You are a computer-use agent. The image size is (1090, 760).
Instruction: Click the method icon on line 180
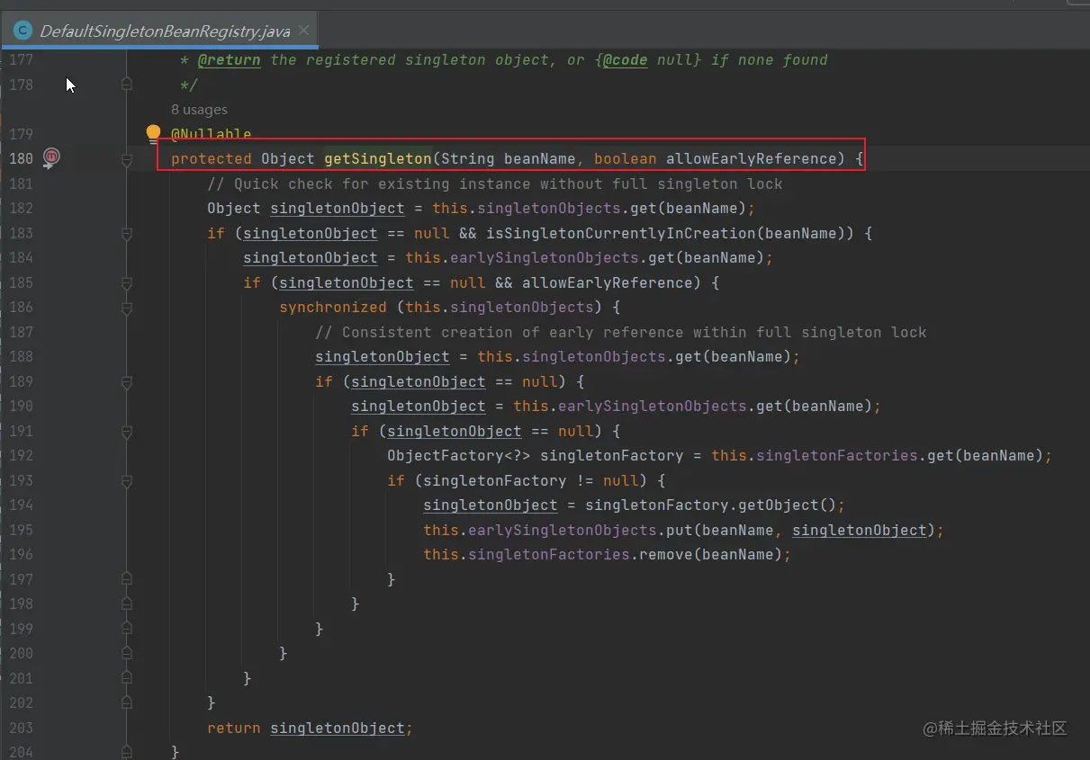(x=51, y=157)
